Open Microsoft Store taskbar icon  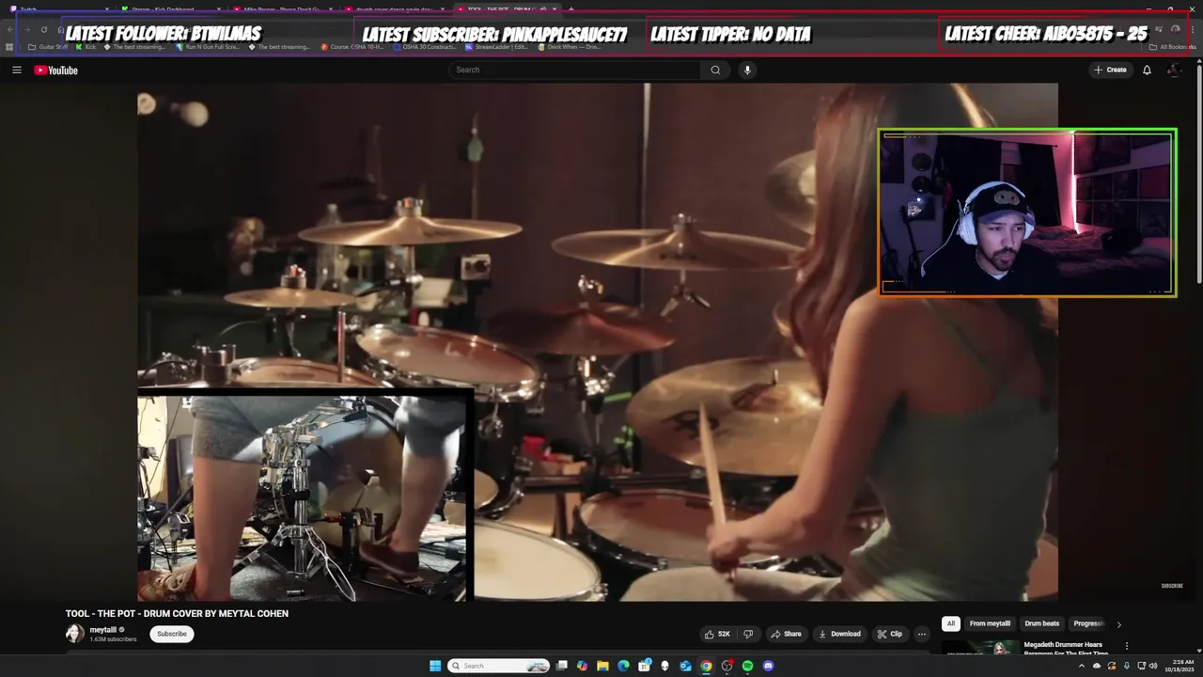[644, 666]
